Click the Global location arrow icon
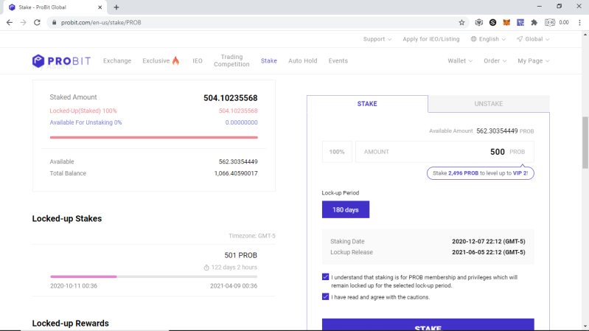 pos(520,39)
